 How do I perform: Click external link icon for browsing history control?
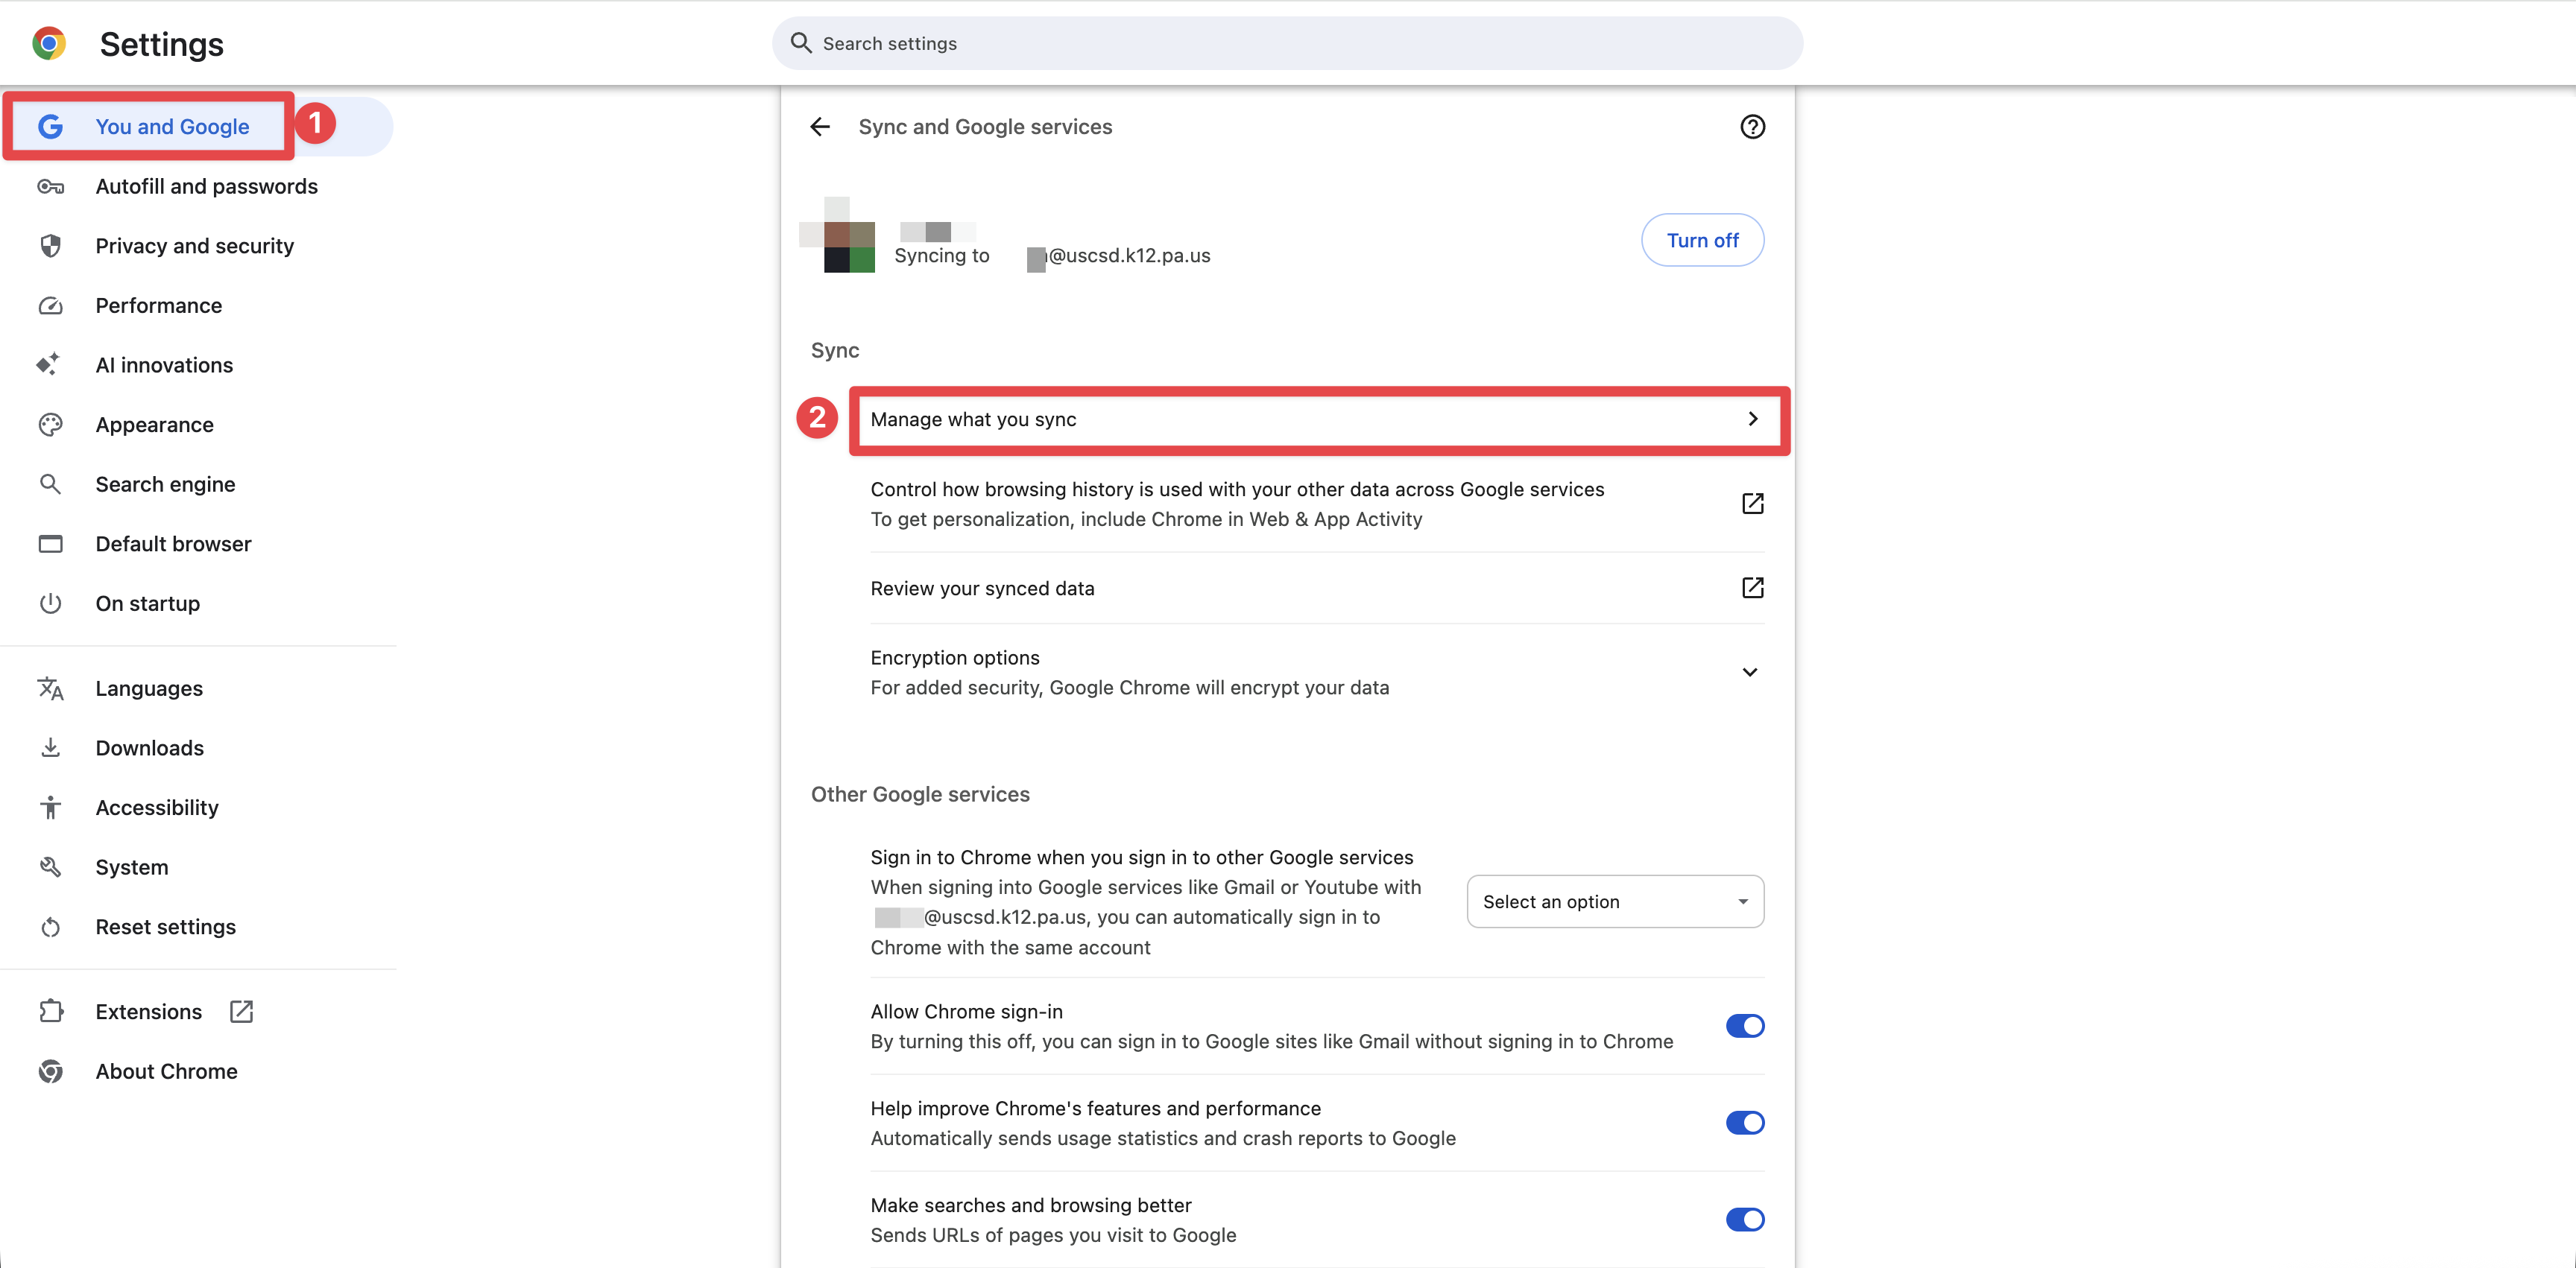(x=1752, y=504)
